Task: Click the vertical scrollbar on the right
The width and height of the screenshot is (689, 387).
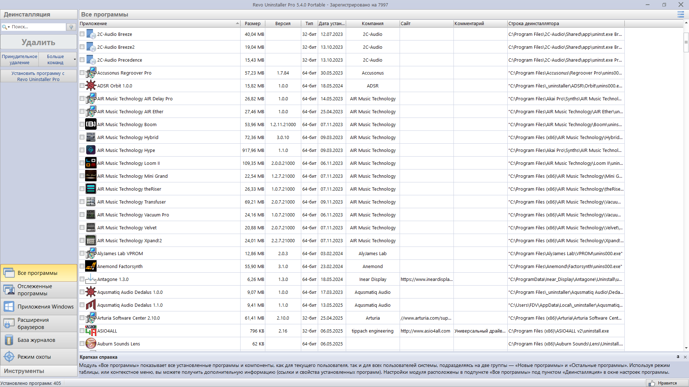Action: (686, 41)
